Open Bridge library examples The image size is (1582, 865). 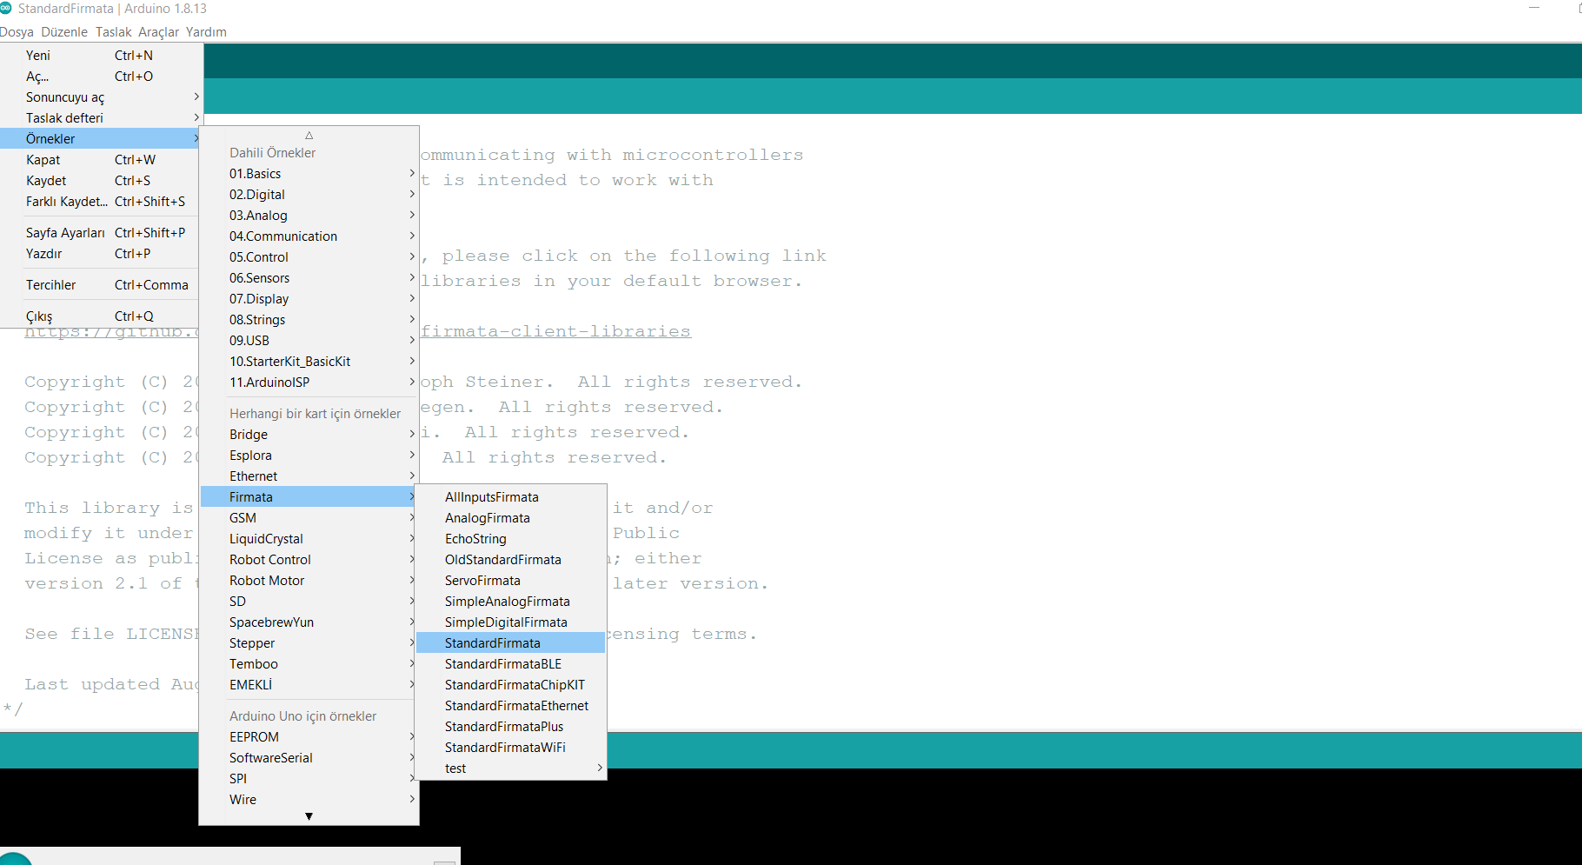click(x=309, y=435)
